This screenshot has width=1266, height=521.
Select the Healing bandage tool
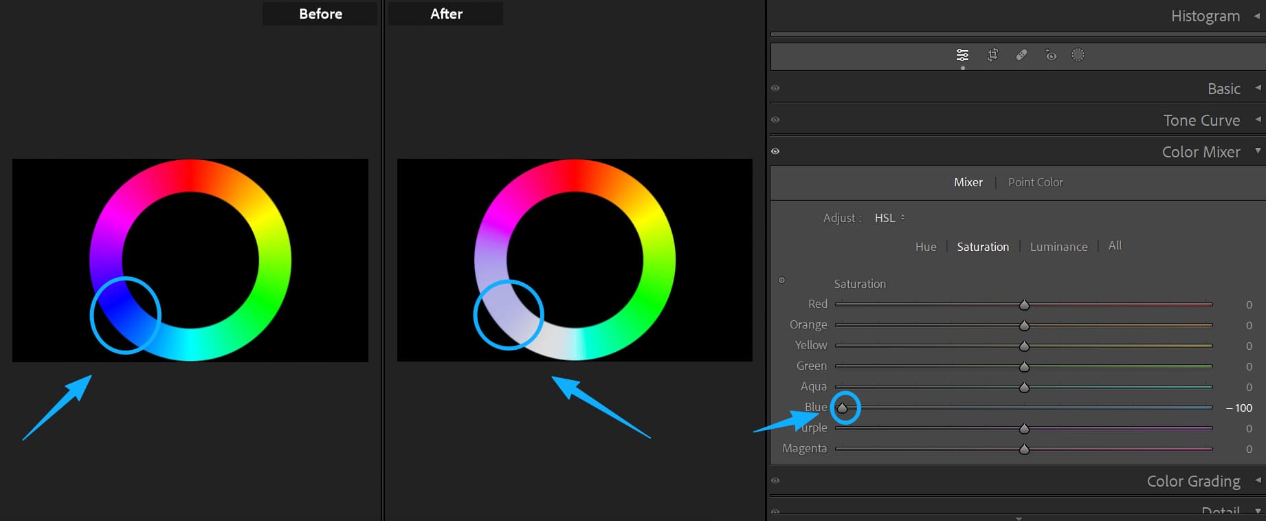tap(1021, 55)
